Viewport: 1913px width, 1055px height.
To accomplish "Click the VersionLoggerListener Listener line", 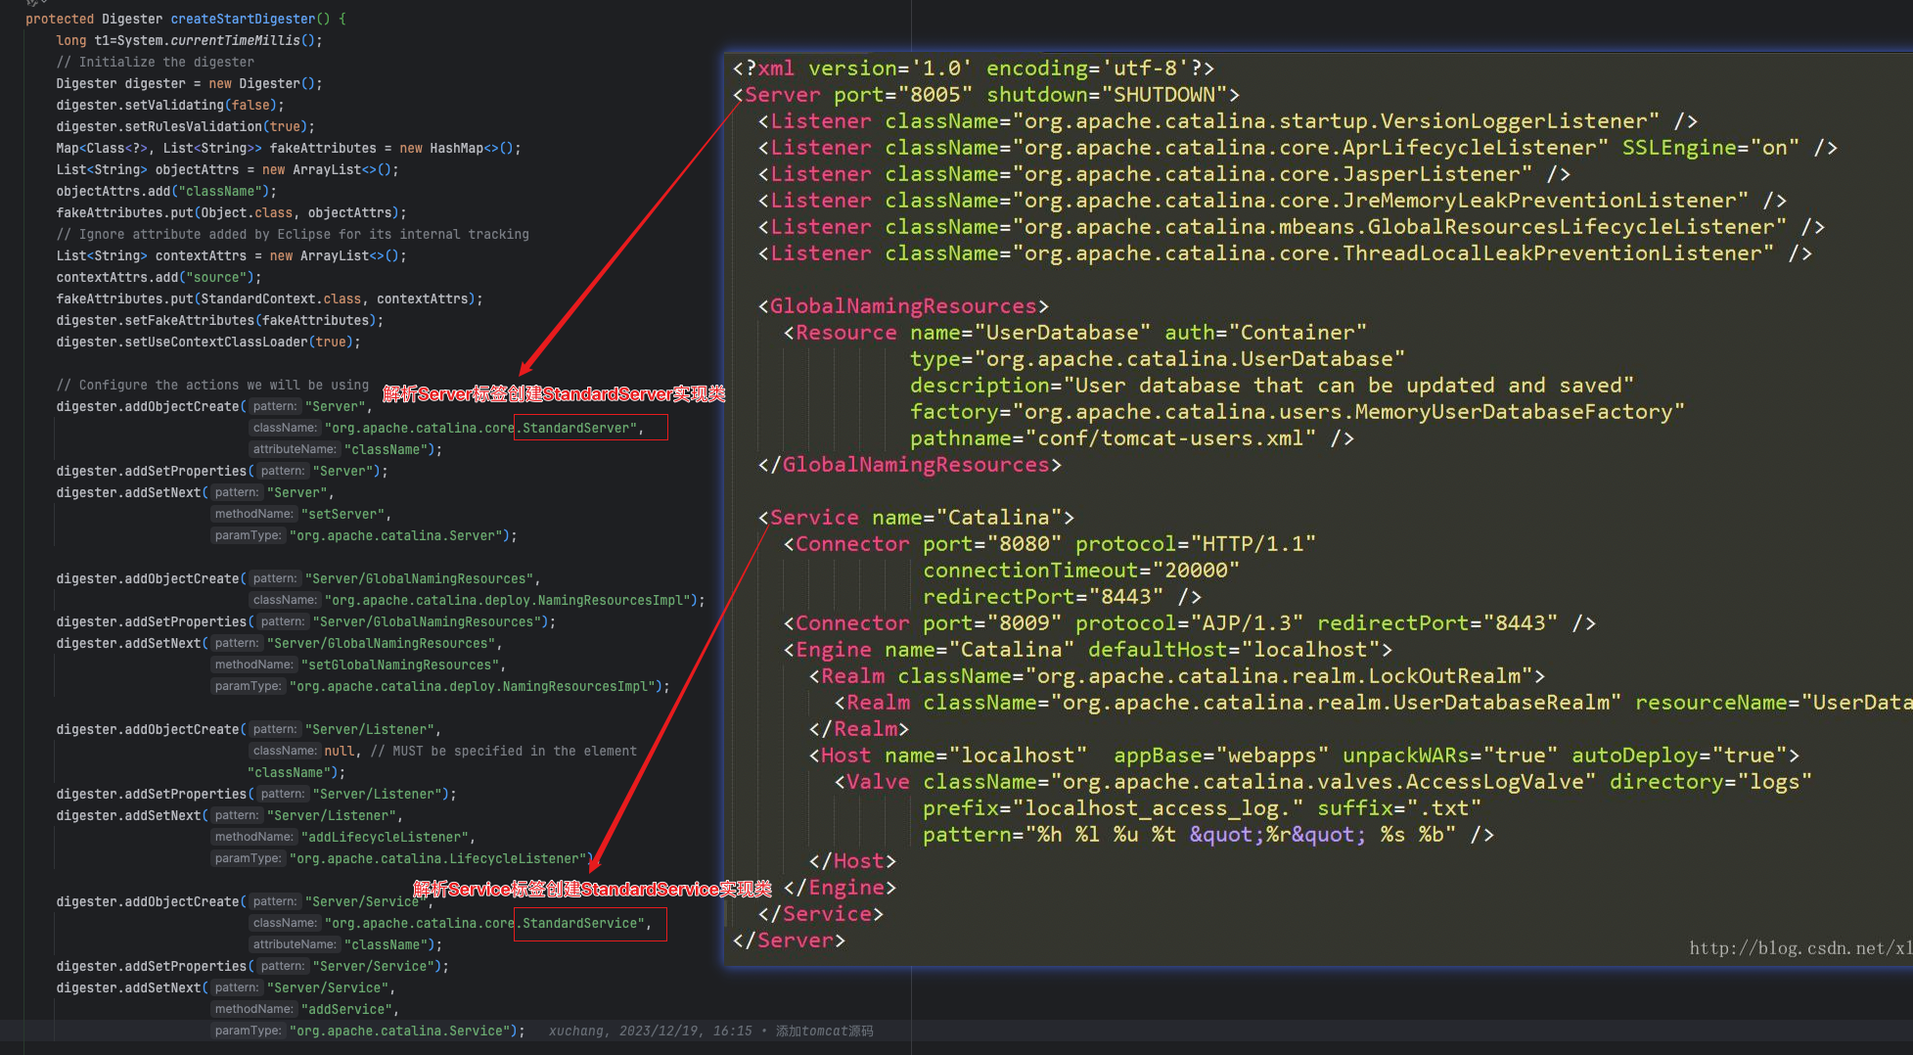I will [x=1228, y=120].
